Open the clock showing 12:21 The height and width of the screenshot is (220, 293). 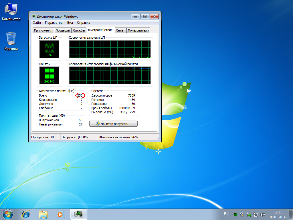point(278,214)
